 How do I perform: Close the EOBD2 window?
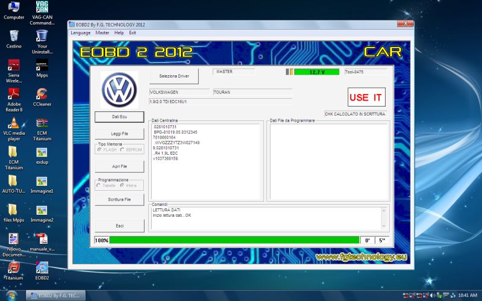click(405, 23)
